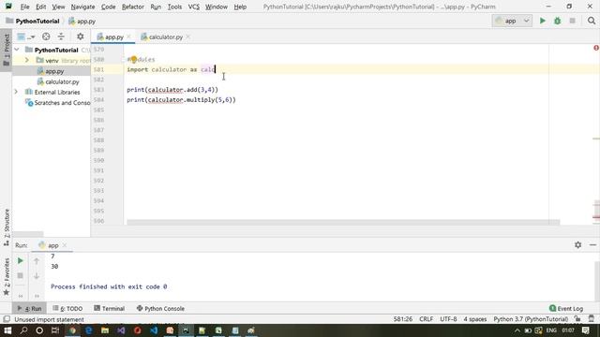600x337 pixels.
Task: Expand External Libraries node
Action: [x=16, y=92]
